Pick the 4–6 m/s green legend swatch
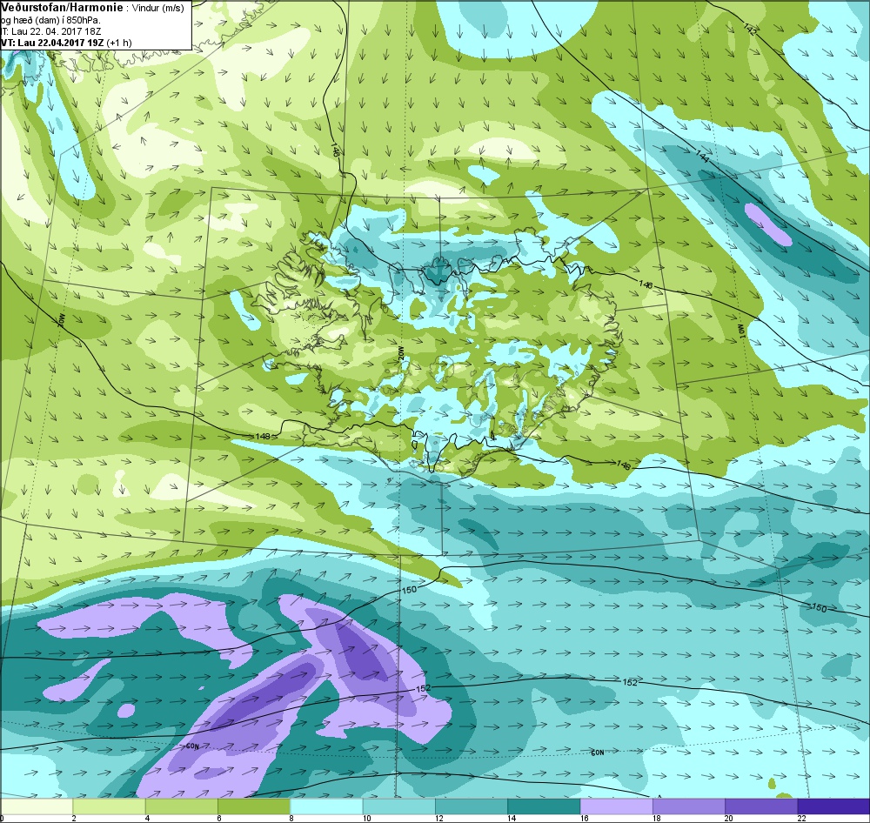Image resolution: width=870 pixels, height=823 pixels. 182,806
